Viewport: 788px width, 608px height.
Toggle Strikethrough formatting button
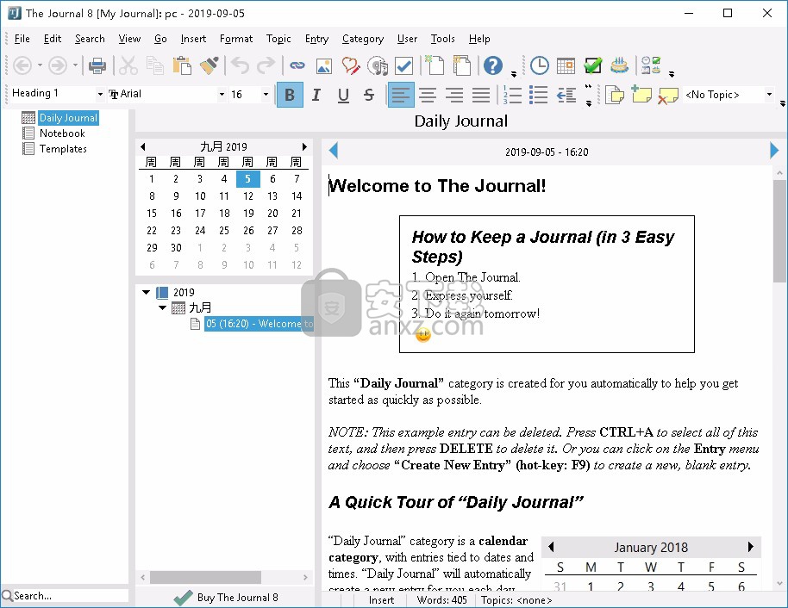369,95
